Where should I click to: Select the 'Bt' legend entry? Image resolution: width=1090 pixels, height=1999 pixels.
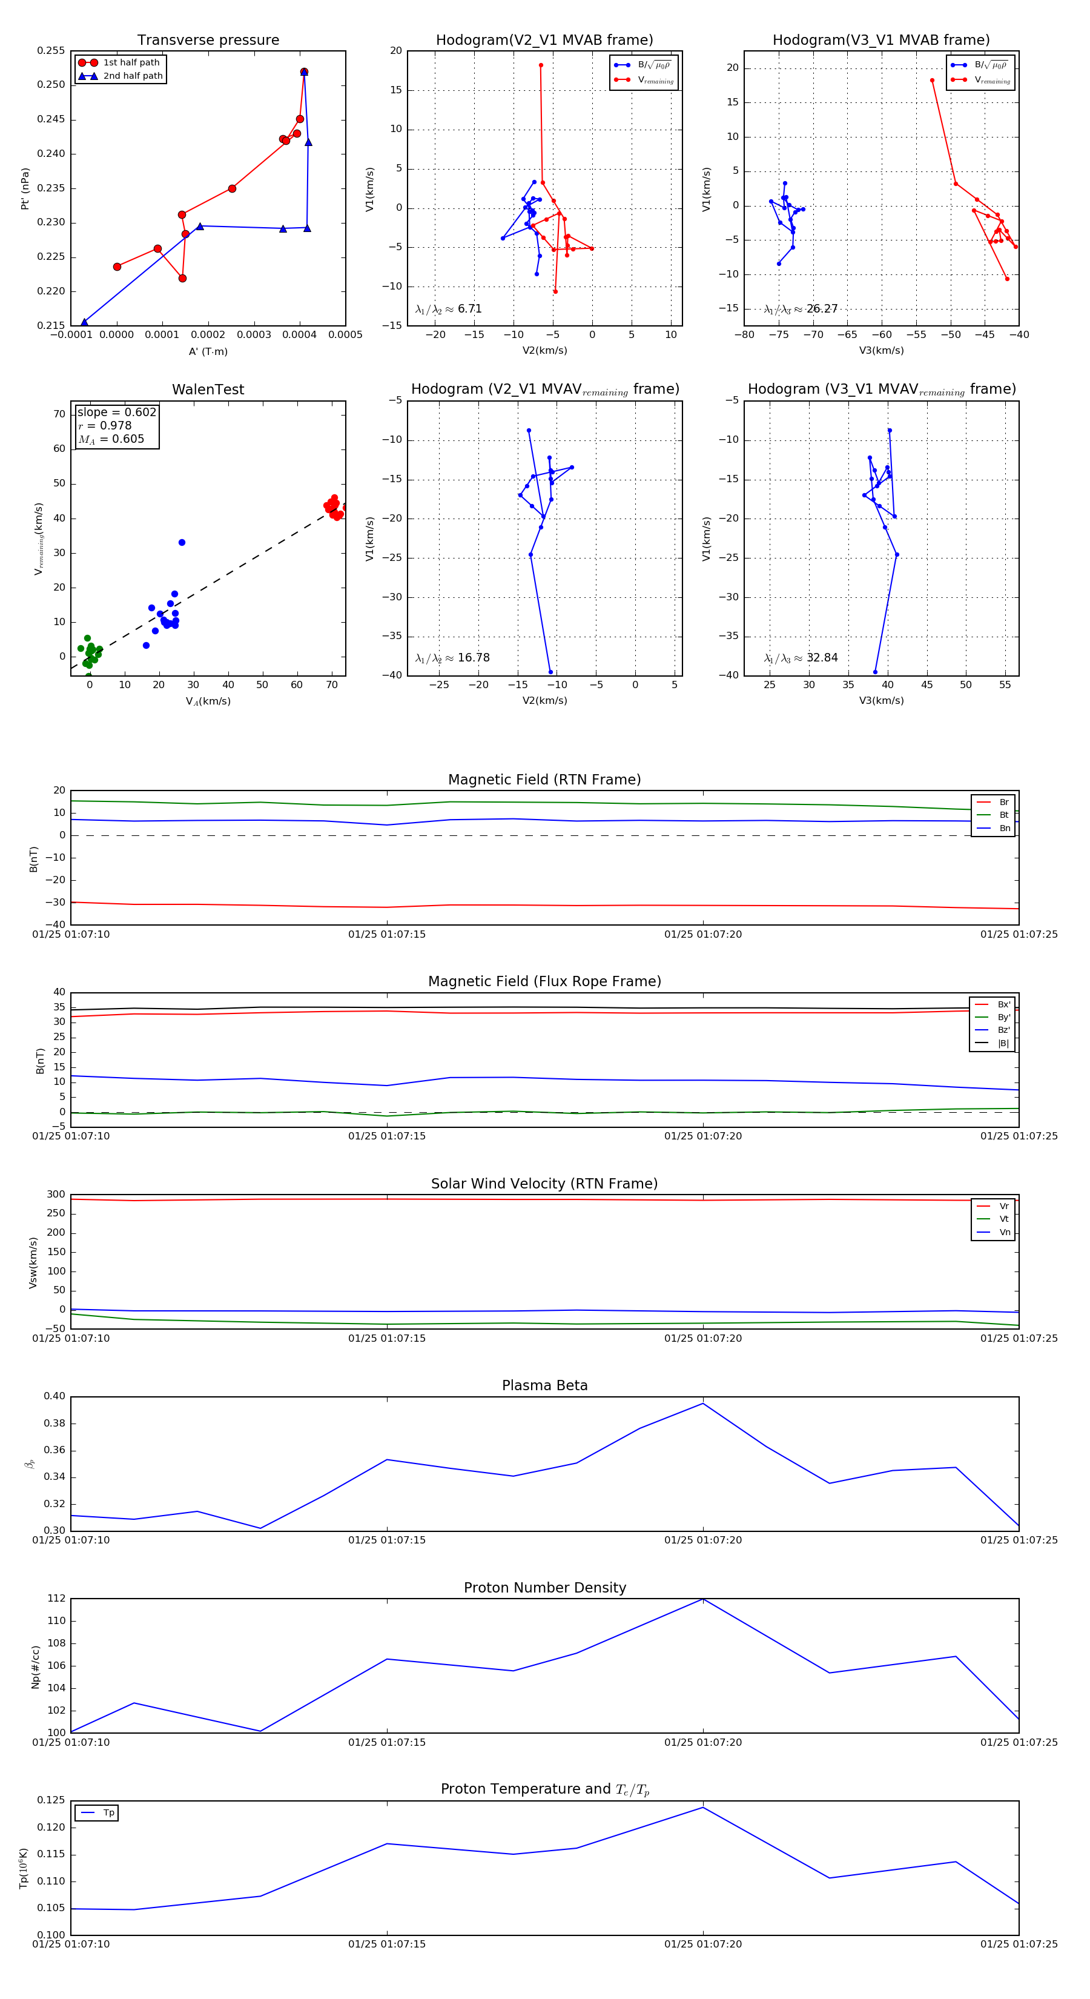[993, 815]
